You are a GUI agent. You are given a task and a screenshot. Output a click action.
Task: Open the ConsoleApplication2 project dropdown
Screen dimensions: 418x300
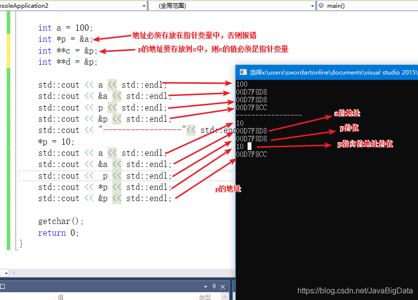144,6
